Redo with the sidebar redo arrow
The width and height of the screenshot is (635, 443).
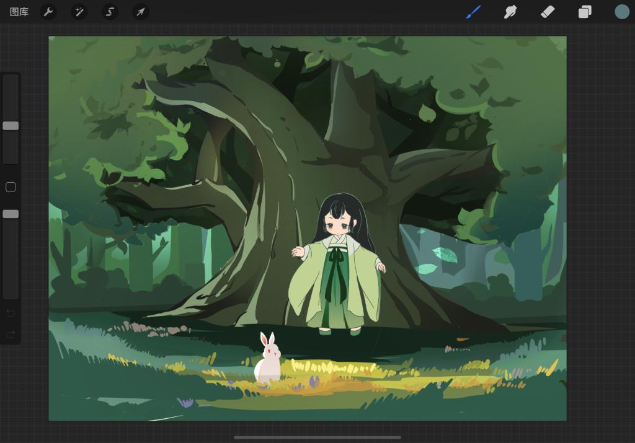coord(11,334)
